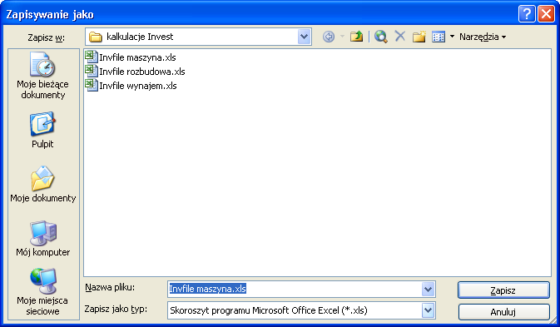Click the Nazwa pliku text field

[295, 290]
